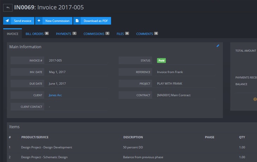Click the count badge on Files tab

tap(127, 33)
